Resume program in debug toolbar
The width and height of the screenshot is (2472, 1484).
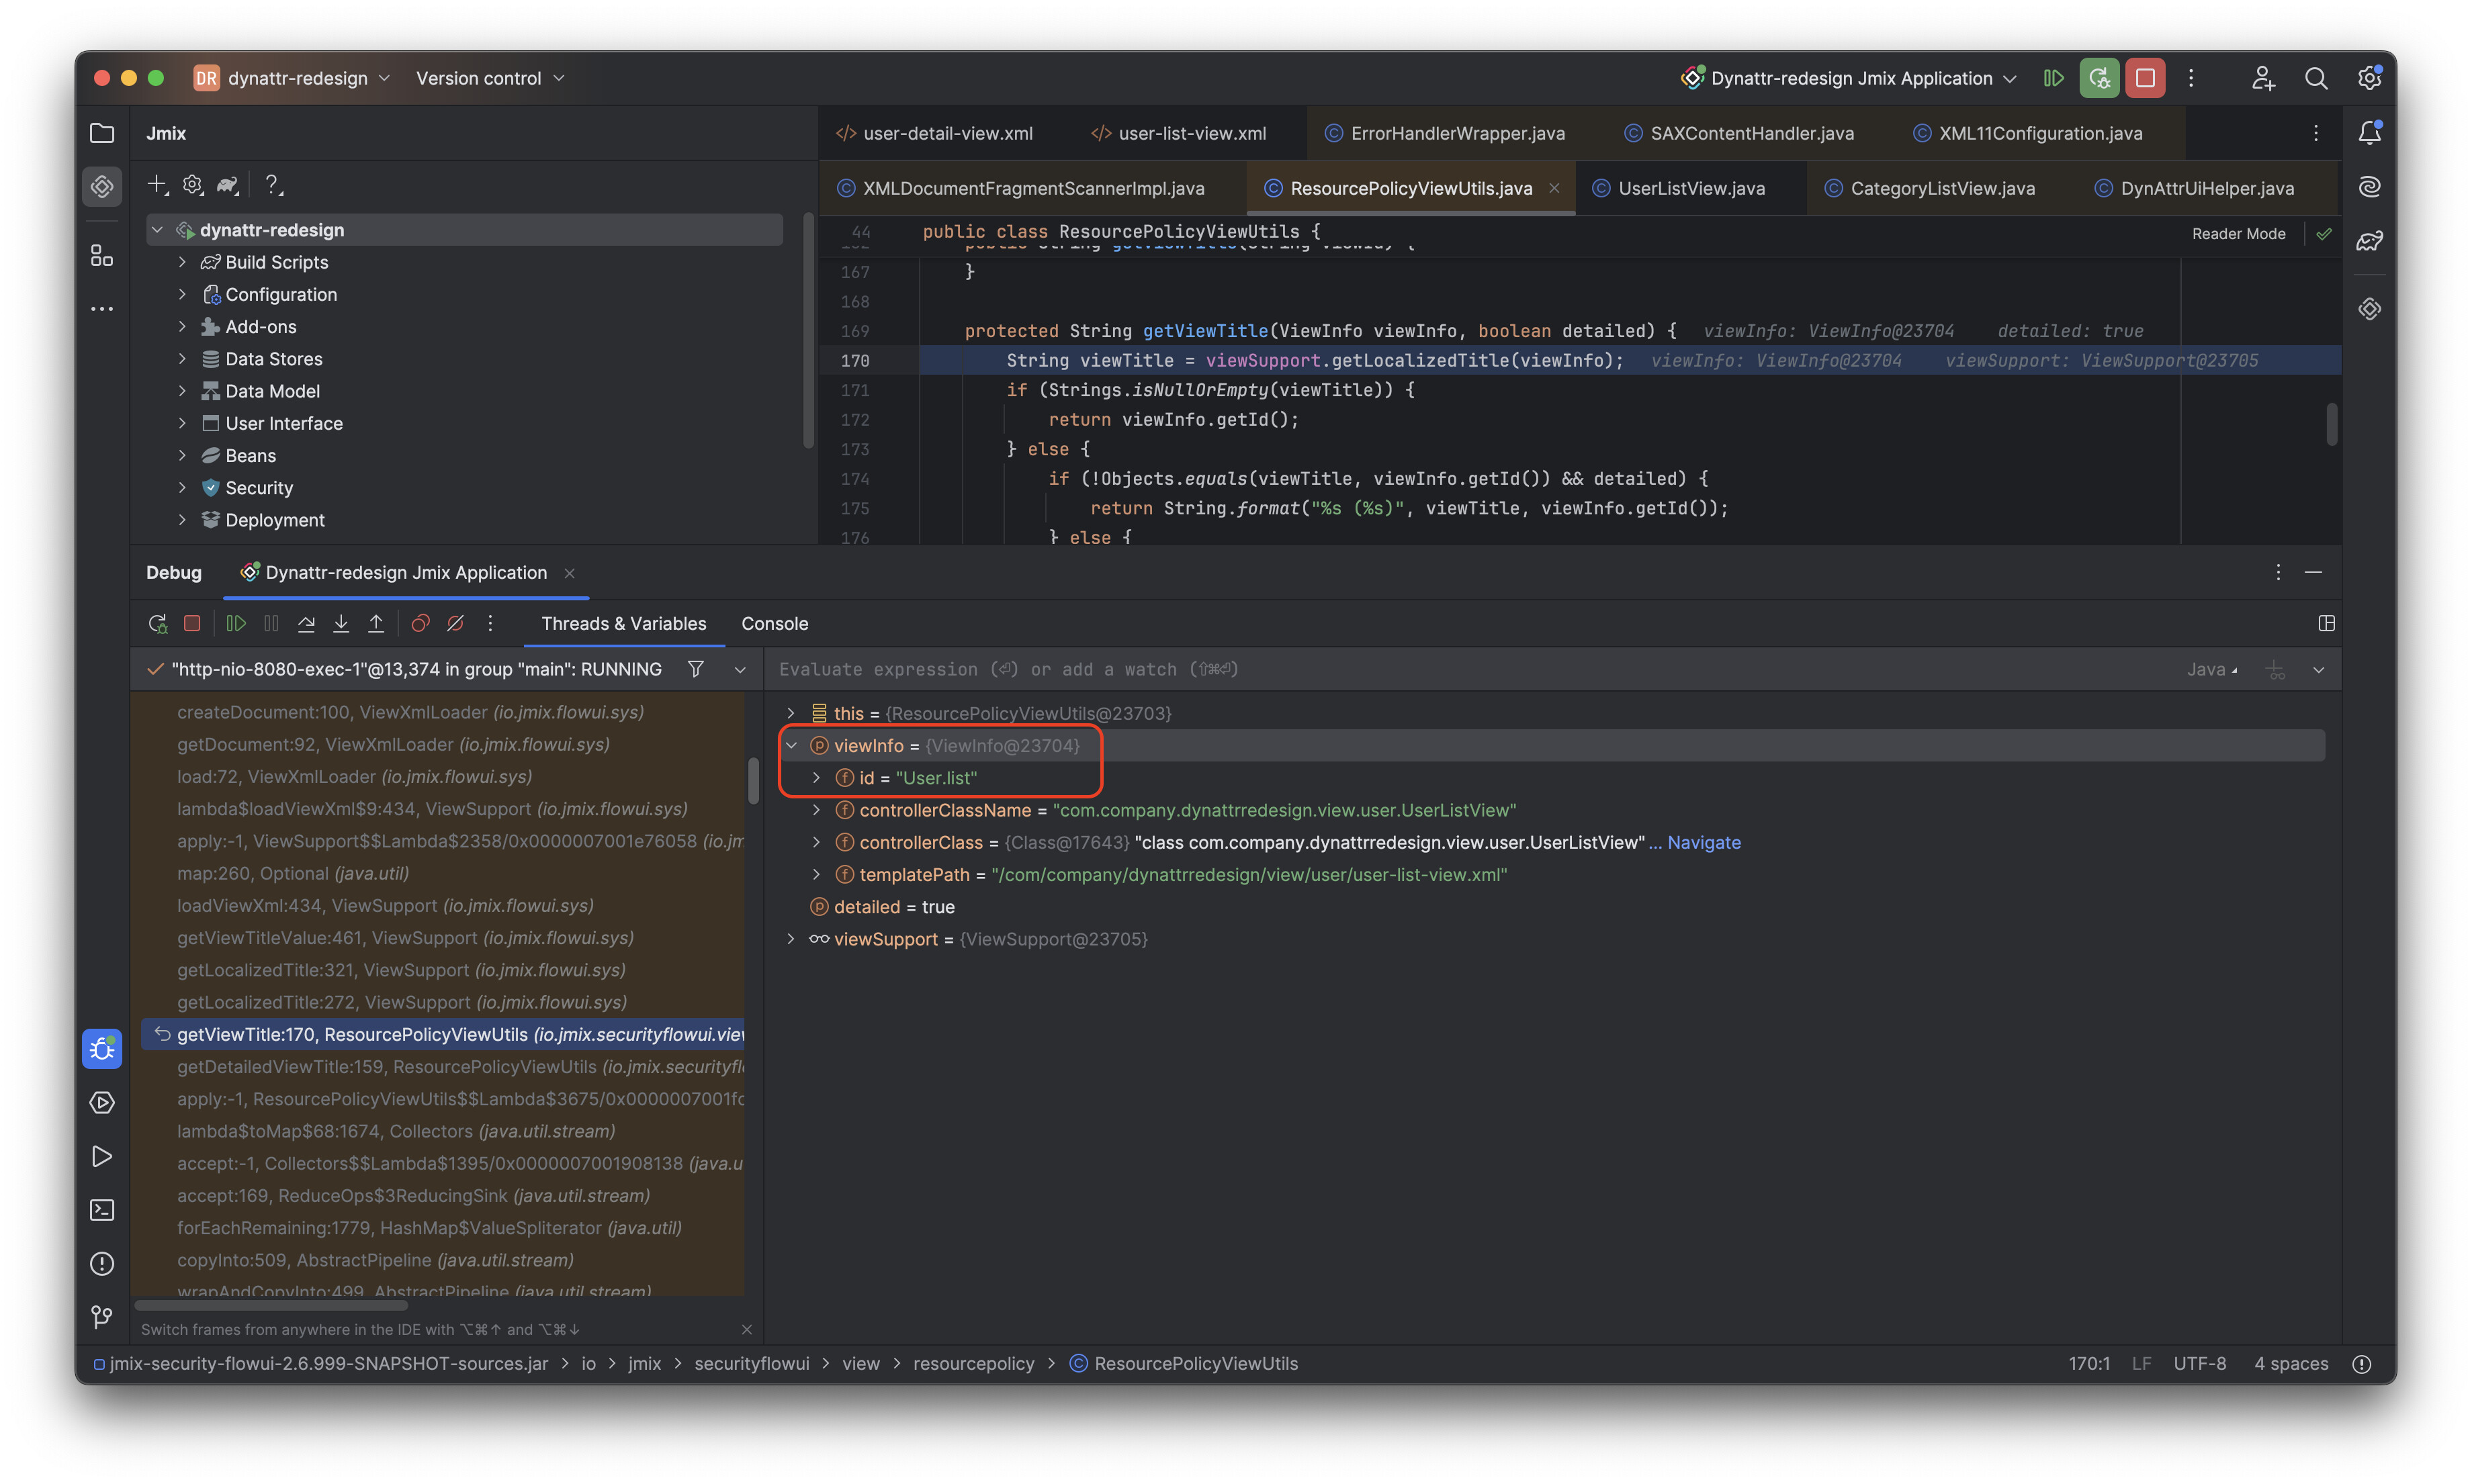point(236,623)
